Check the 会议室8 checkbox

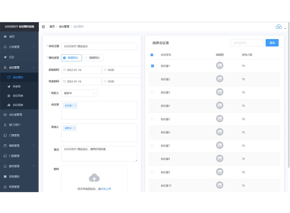point(153,159)
